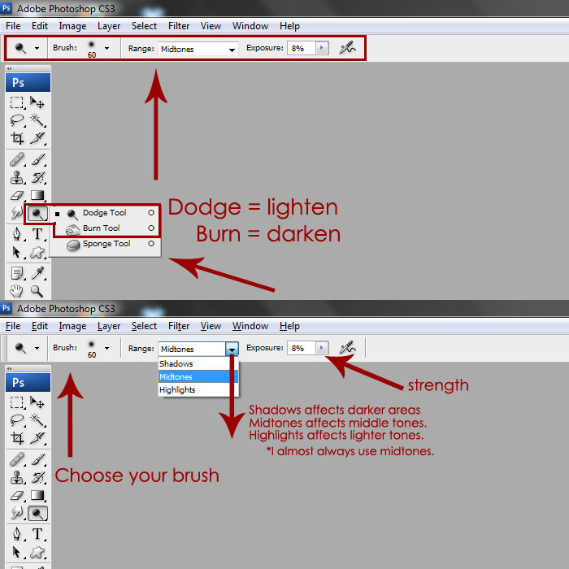Choose Sponge Tool from the tool flyout
This screenshot has width=569, height=569.
(105, 244)
